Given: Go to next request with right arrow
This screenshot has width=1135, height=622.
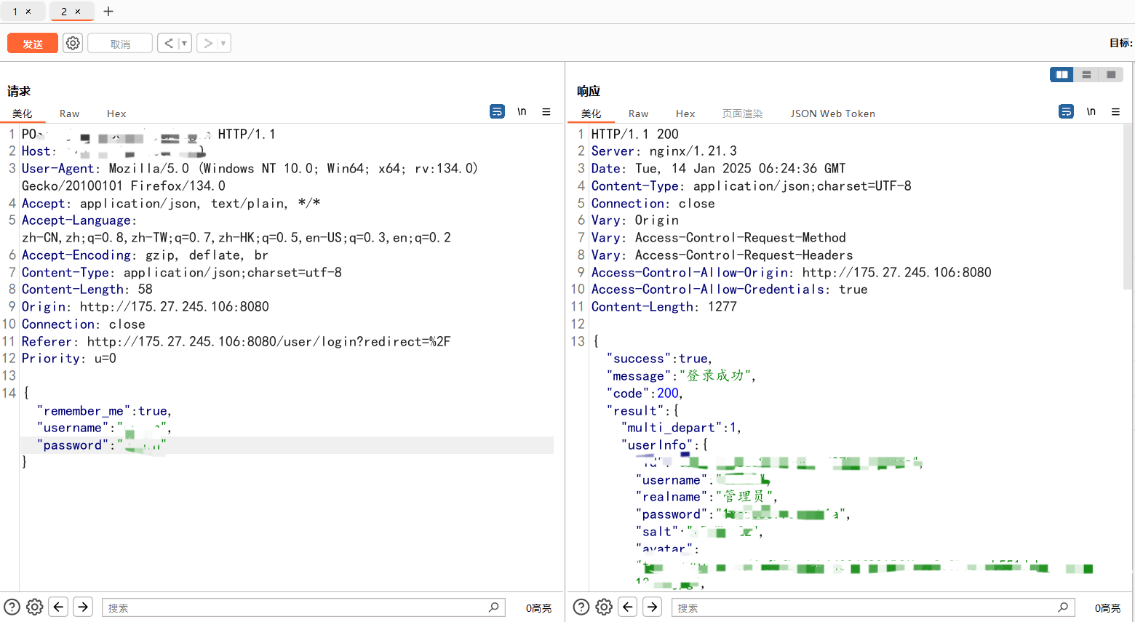Looking at the screenshot, I should coord(208,44).
